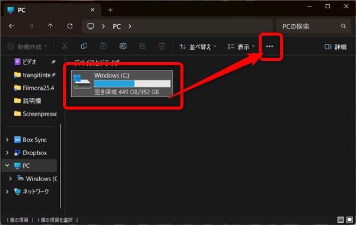Viewport: 356px width, 225px height.
Task: Click the pin icon next to trangitinte
Action: [x=53, y=75]
